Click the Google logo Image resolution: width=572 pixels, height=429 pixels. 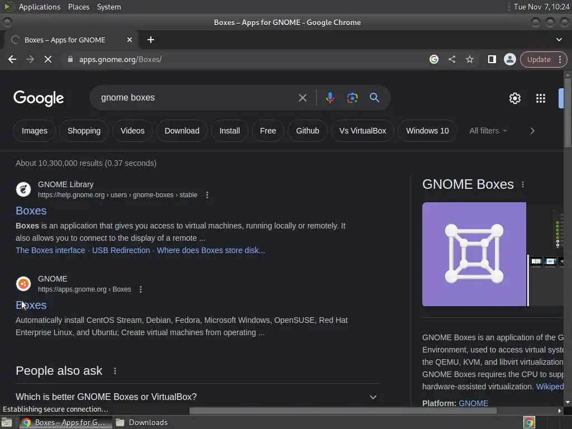click(x=39, y=98)
